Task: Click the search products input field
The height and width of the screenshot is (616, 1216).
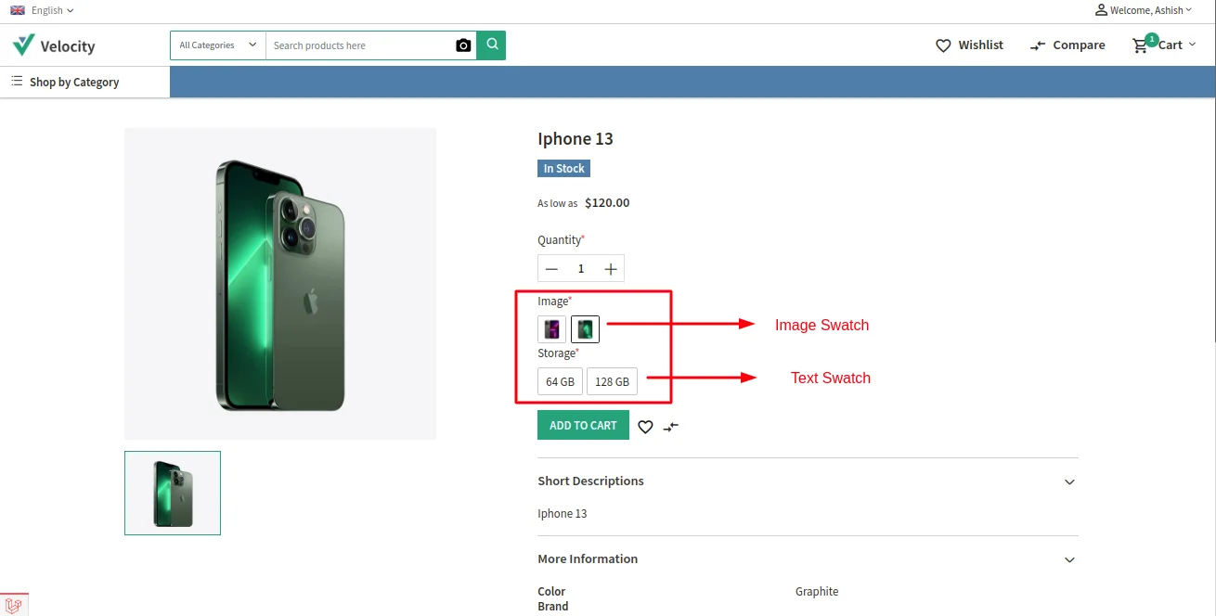Action: click(x=360, y=45)
